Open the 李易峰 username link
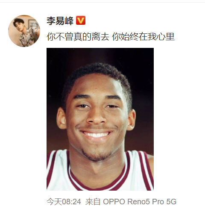This screenshot has height=215, width=205. tap(60, 21)
